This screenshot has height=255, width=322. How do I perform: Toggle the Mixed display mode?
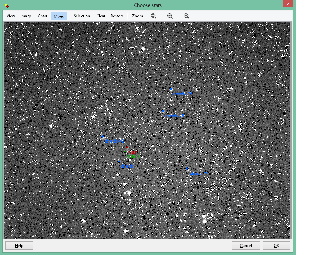pos(59,16)
